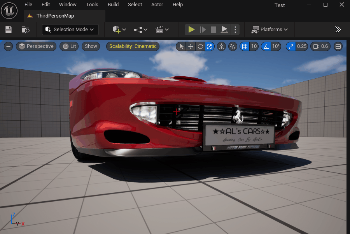Open the Edit menu
Screen dimensions: 350x234
(x=45, y=4)
